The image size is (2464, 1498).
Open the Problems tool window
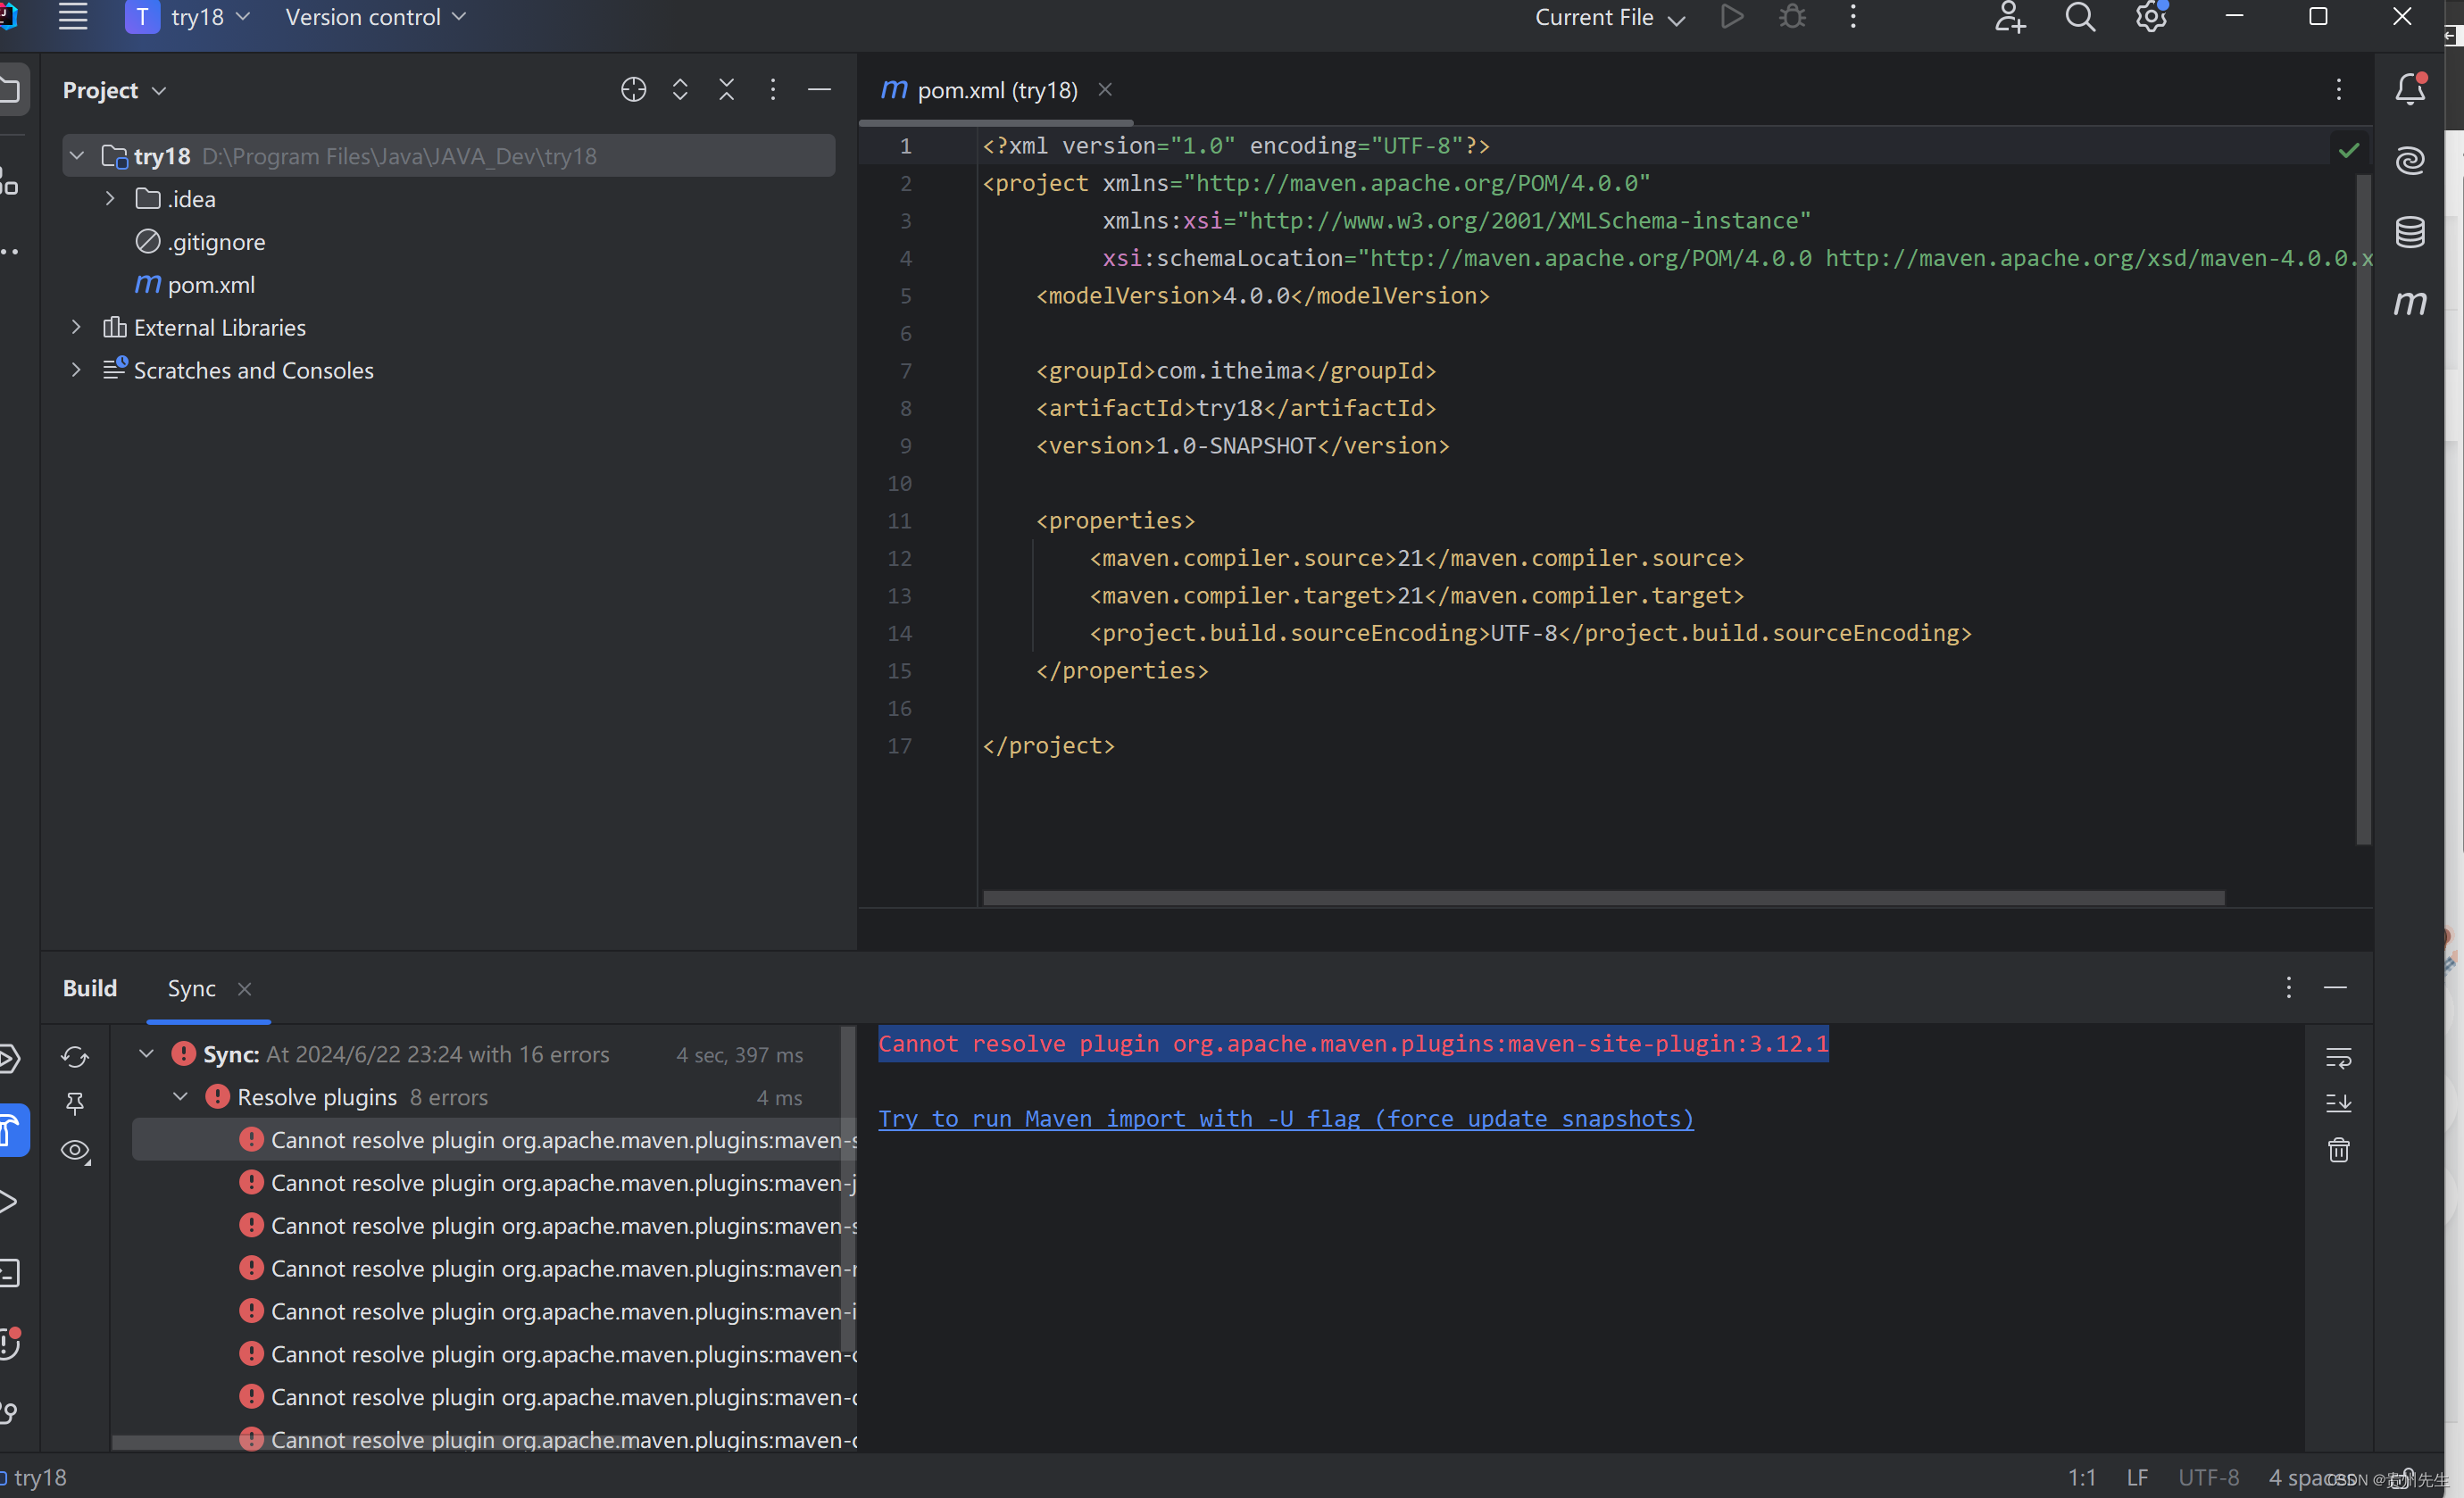point(13,1343)
